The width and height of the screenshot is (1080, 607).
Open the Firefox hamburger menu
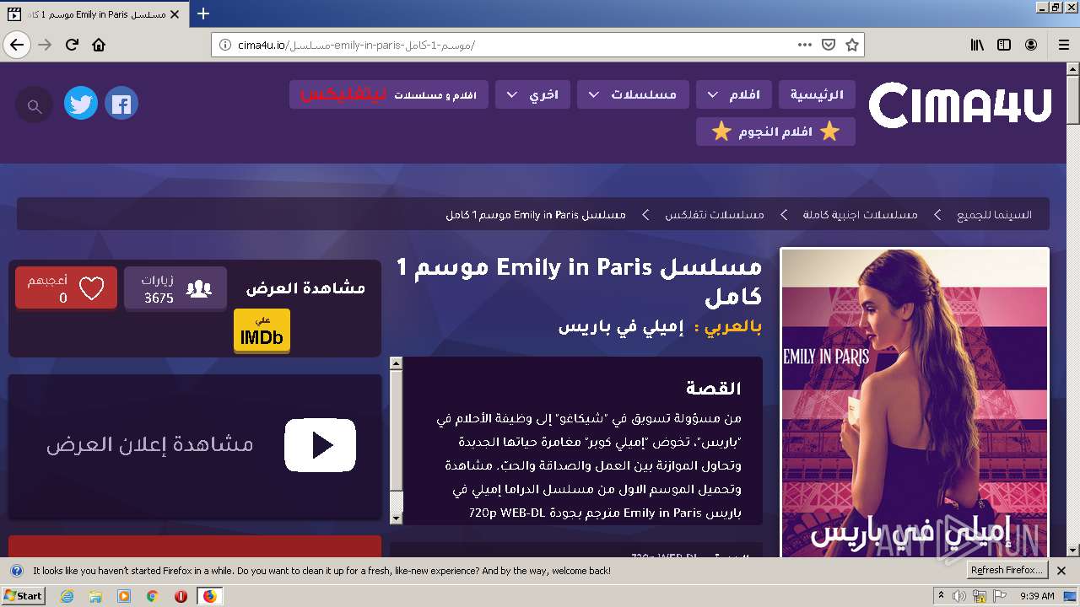1063,45
